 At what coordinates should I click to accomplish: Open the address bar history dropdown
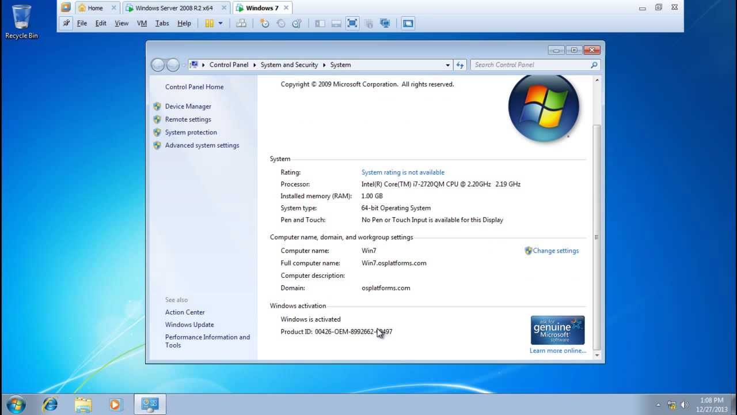[x=447, y=65]
